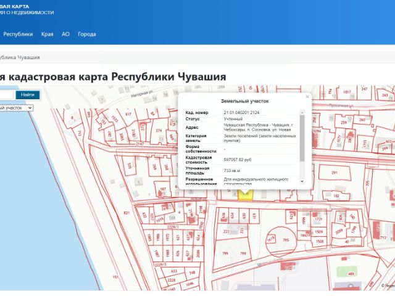
Task: Select map parcel labeled 1817
Action: pos(347,92)
